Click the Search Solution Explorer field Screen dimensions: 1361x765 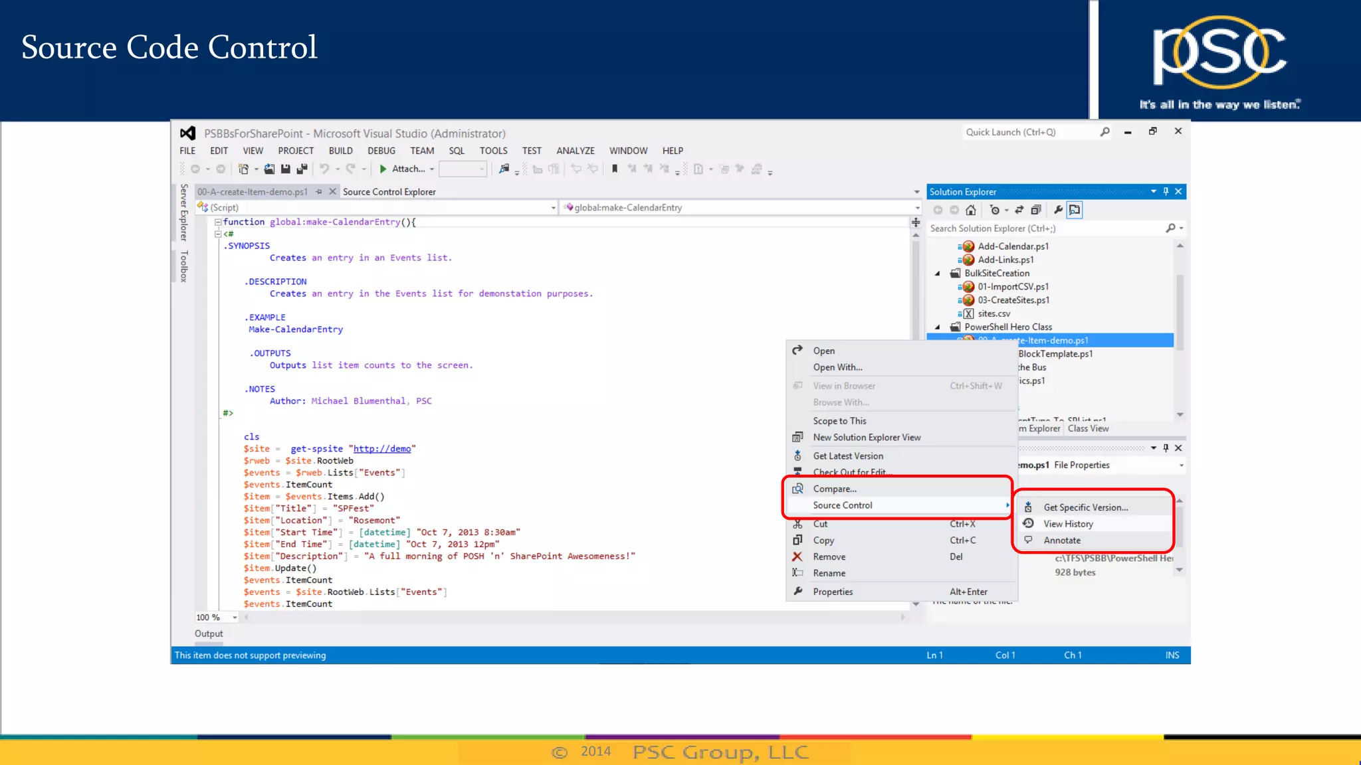(1045, 228)
